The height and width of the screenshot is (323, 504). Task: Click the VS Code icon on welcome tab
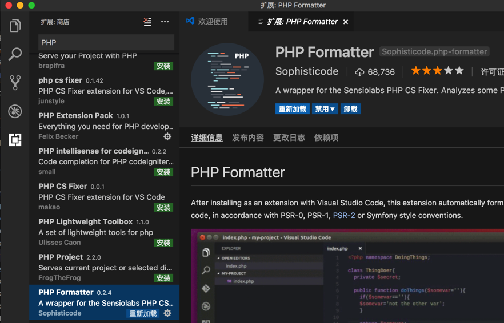click(190, 21)
